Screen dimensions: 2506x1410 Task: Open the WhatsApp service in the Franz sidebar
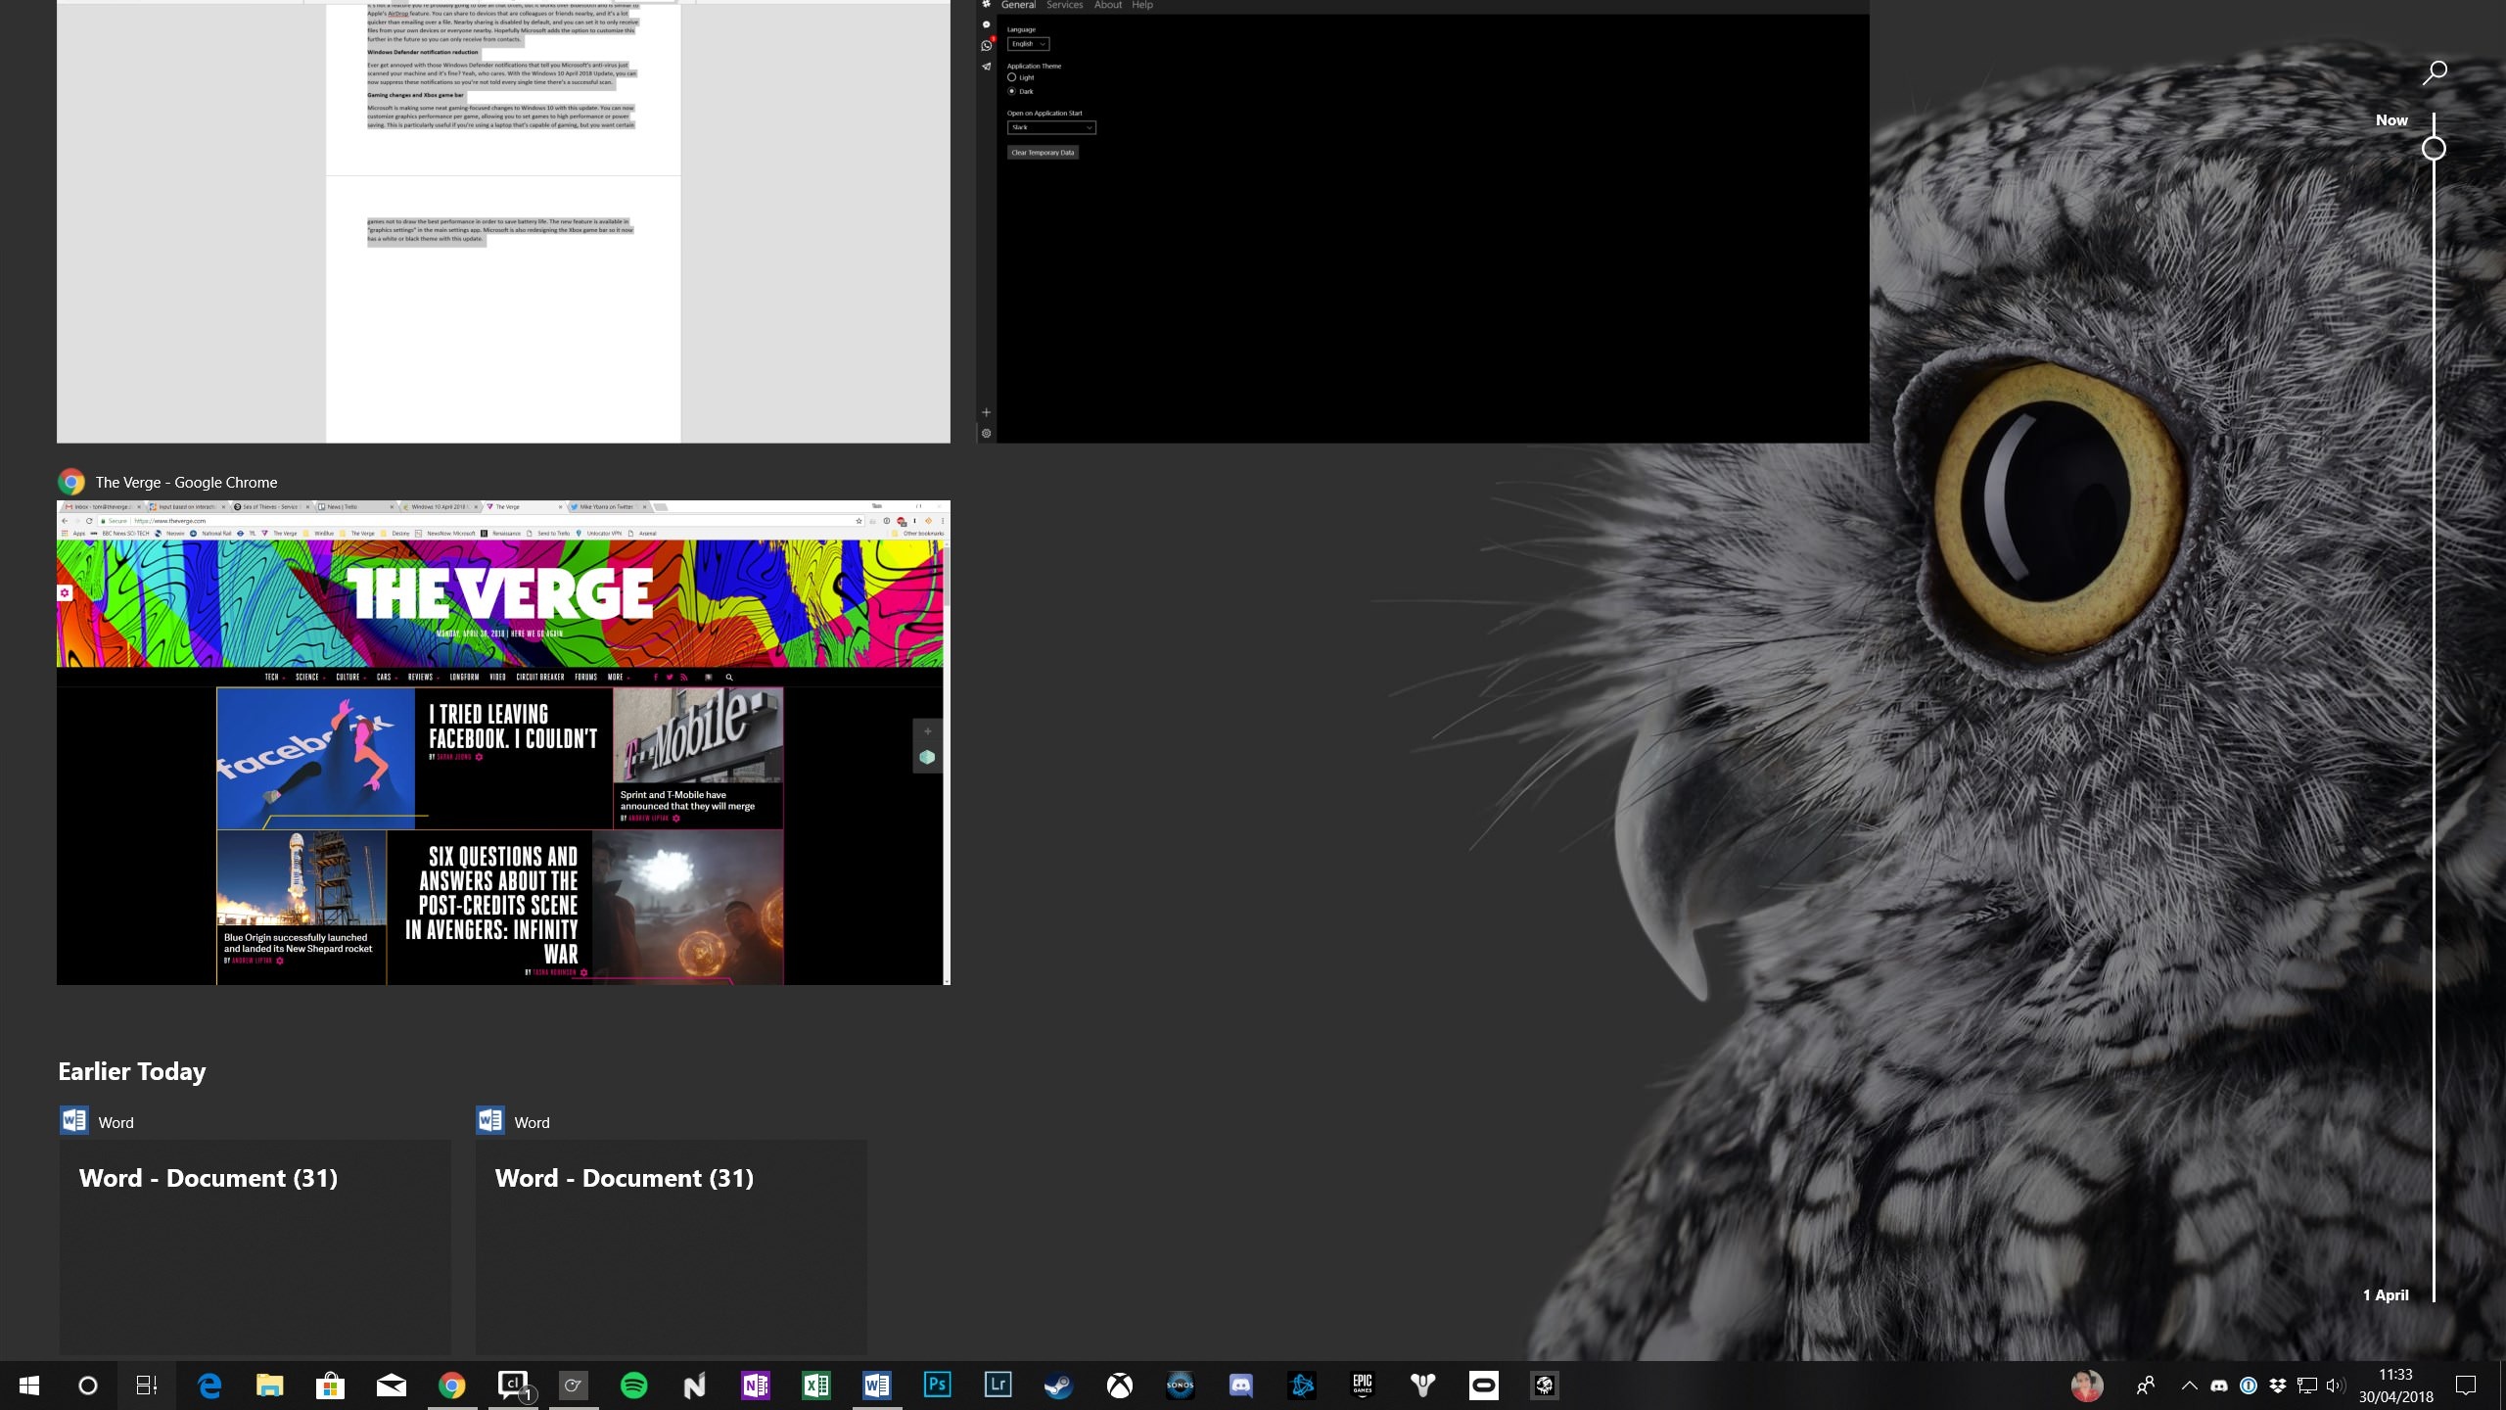(986, 44)
